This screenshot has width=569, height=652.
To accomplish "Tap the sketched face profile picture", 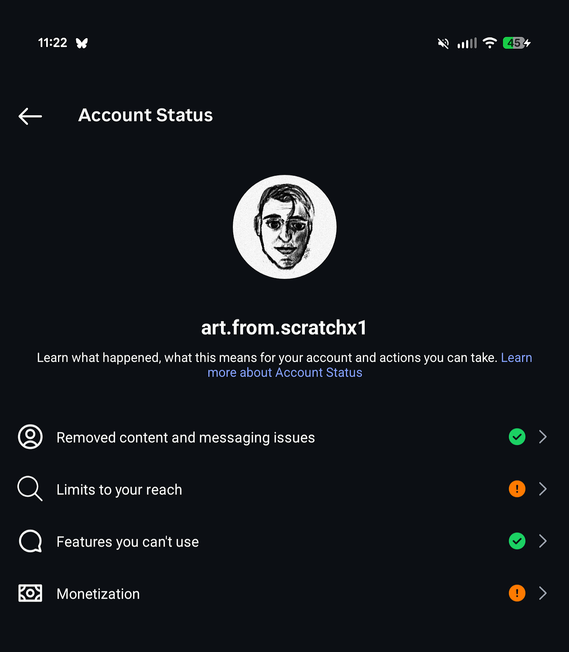I will coord(284,227).
